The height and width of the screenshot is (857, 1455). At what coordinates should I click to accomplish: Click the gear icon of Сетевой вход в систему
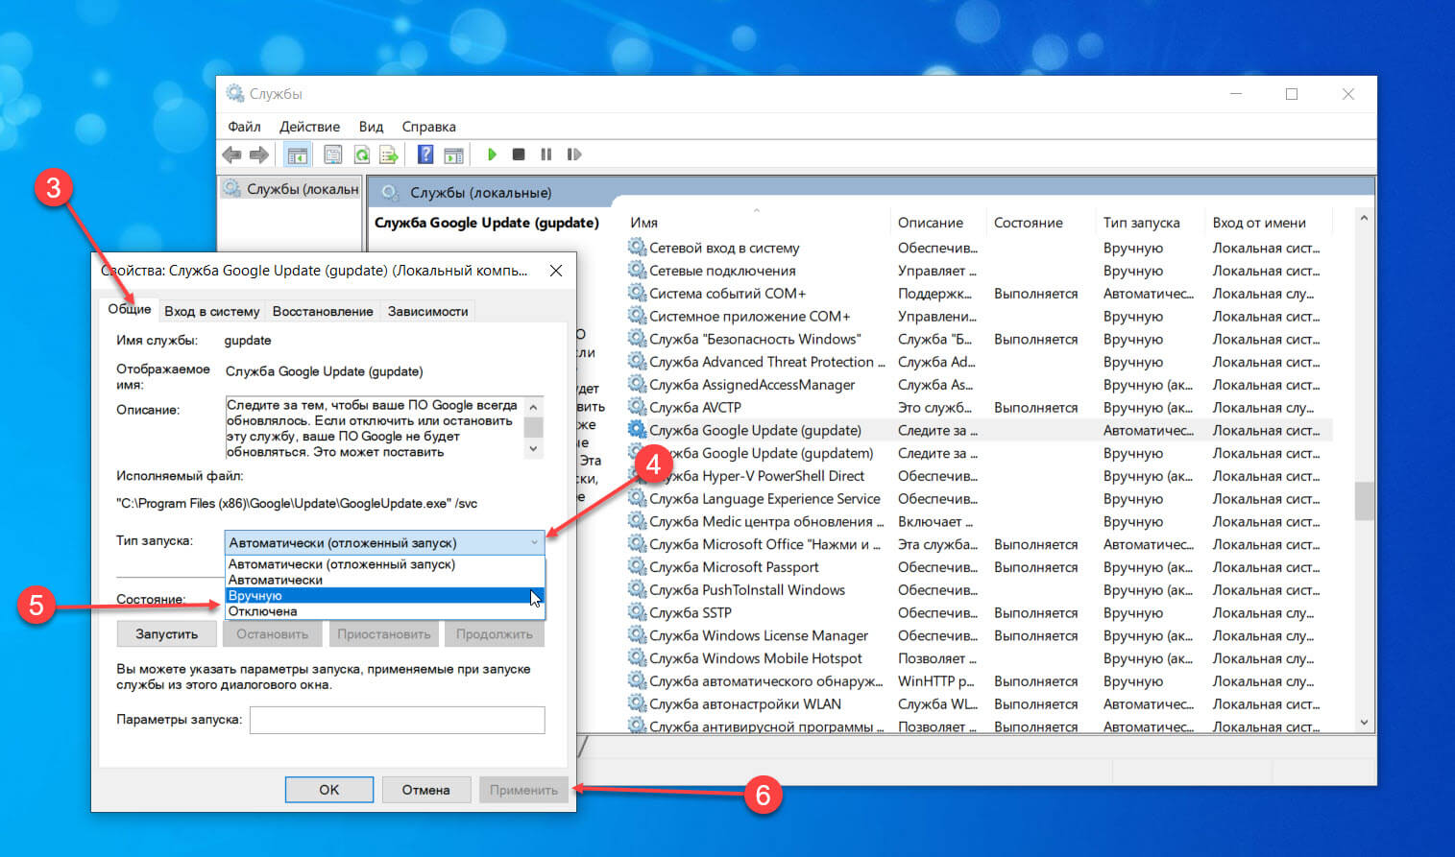pyautogui.click(x=637, y=247)
